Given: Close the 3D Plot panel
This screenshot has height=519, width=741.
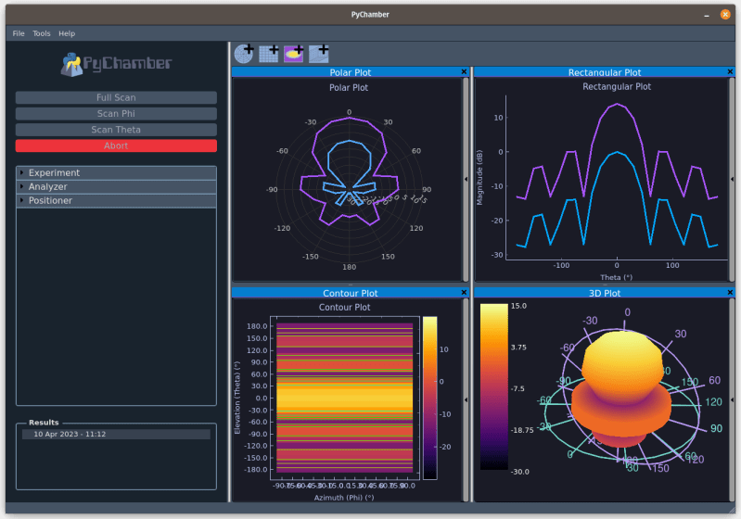Looking at the screenshot, I should 730,292.
